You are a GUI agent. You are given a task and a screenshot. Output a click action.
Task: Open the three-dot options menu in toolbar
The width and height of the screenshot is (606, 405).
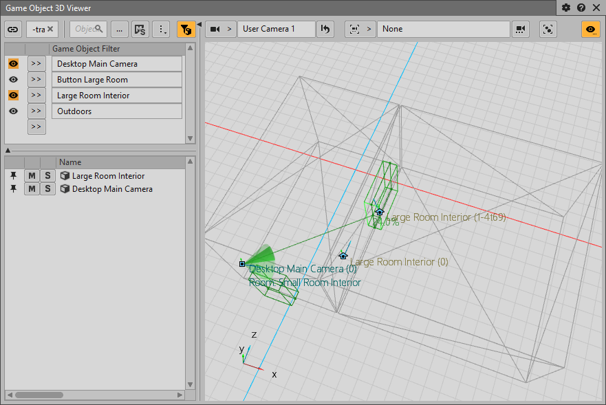point(162,29)
